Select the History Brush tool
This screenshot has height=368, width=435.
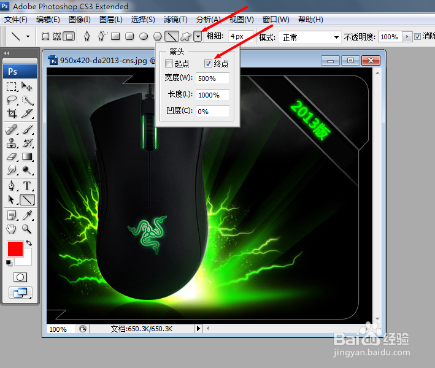[x=27, y=144]
